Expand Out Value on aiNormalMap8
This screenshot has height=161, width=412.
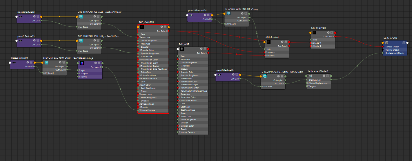(x=100, y=67)
